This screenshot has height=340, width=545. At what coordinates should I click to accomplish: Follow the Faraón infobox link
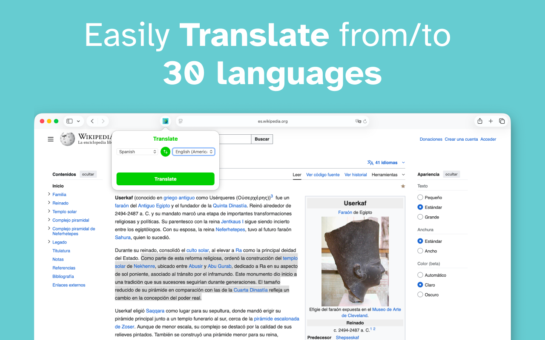[x=345, y=212]
